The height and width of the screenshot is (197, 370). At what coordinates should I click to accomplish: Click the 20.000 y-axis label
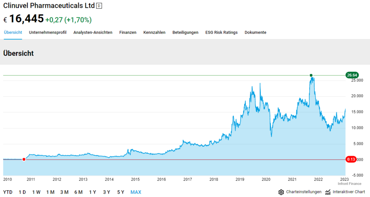[x=357, y=96]
